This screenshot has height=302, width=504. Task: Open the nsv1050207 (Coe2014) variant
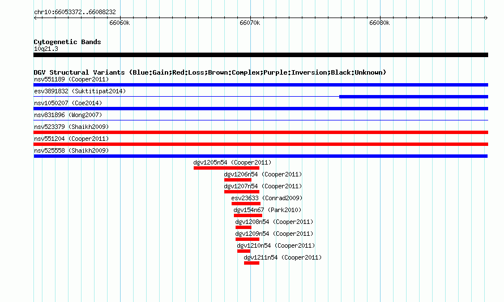pyautogui.click(x=68, y=103)
